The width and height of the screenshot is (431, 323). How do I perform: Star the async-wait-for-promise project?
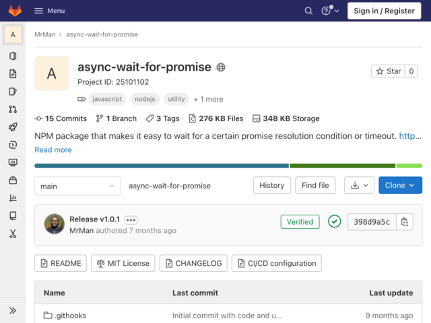(388, 71)
